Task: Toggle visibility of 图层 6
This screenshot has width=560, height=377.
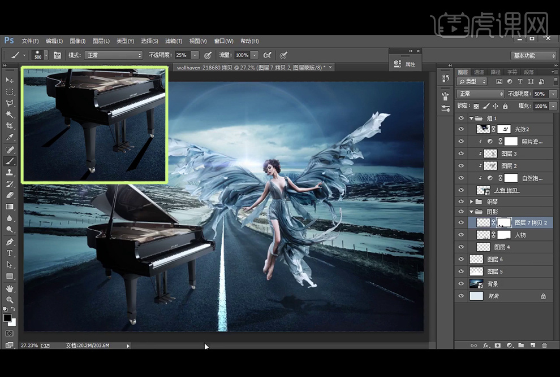Action: pos(461,259)
